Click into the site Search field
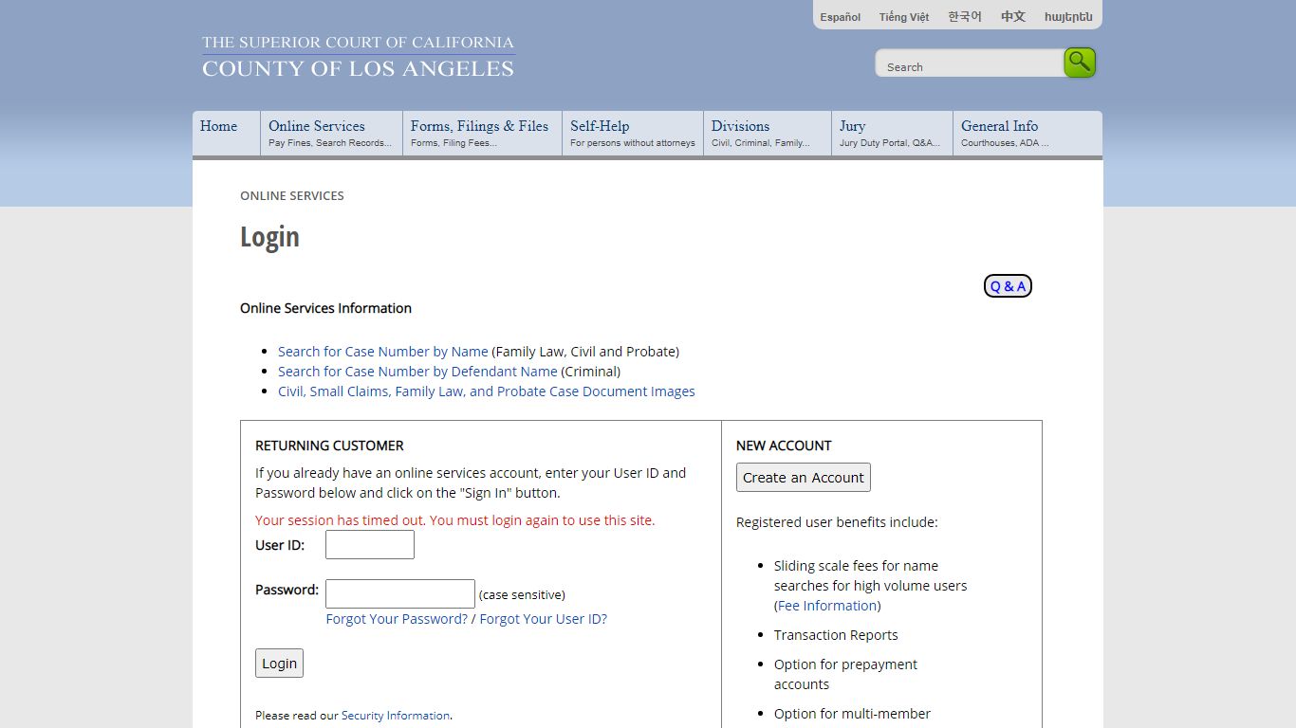The height and width of the screenshot is (728, 1296). point(970,65)
